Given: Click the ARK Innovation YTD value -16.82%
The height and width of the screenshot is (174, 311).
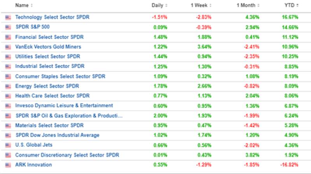Looking at the screenshot, I should pyautogui.click(x=290, y=165).
